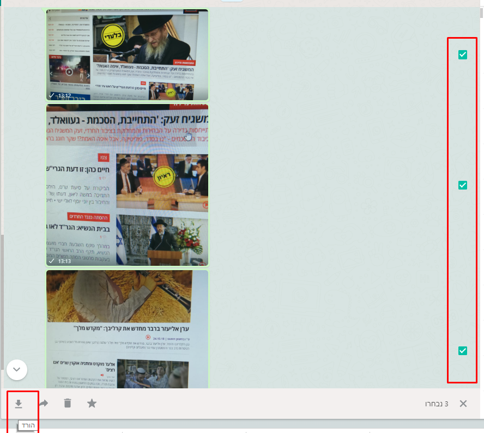Screen dimensions: 484x433
Task: Delete selected messages with trash icon
Action: point(68,404)
